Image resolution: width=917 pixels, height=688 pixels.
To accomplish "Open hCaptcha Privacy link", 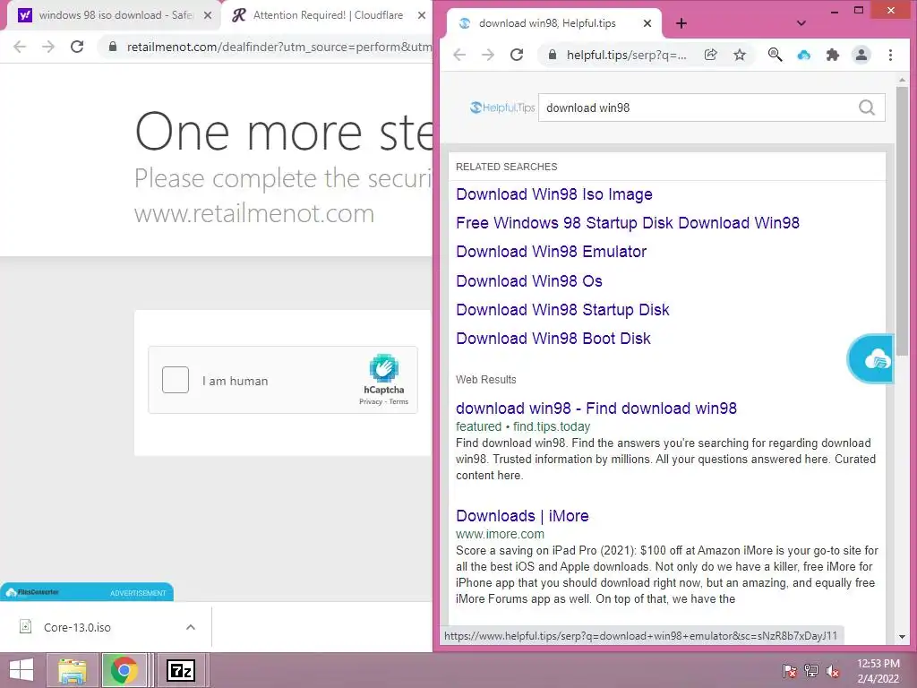I will [370, 402].
